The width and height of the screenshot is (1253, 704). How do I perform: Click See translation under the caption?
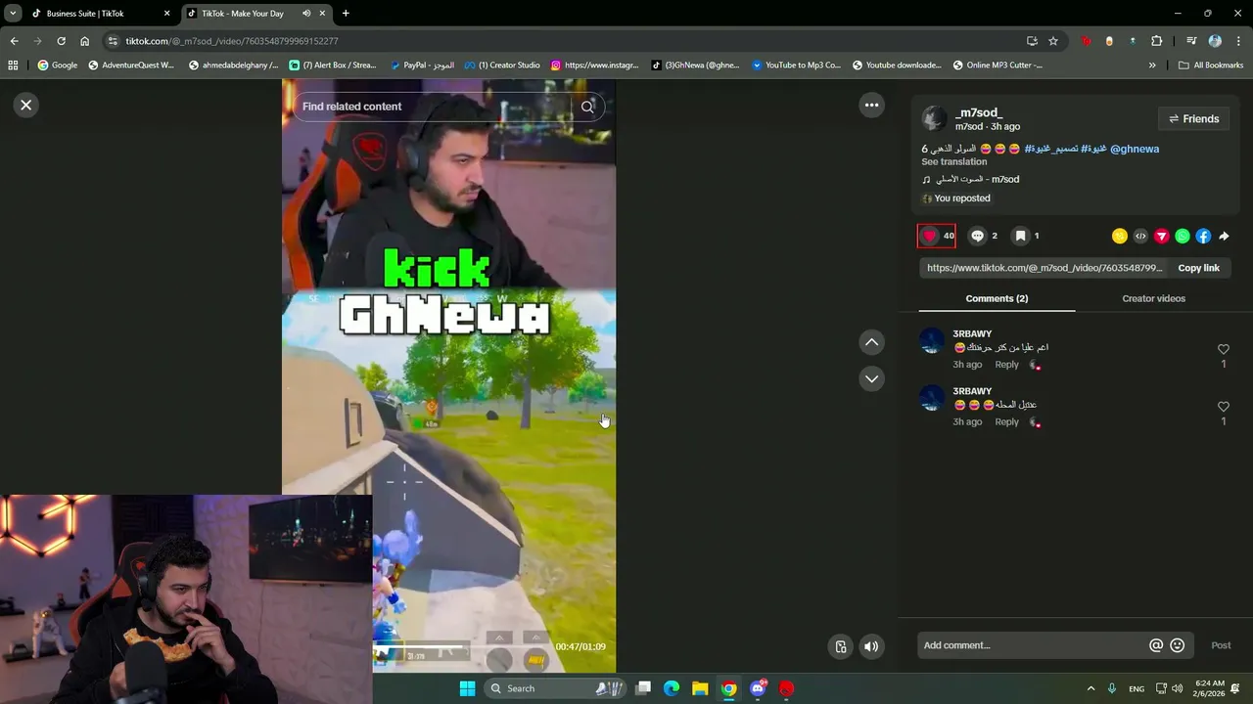[953, 162]
